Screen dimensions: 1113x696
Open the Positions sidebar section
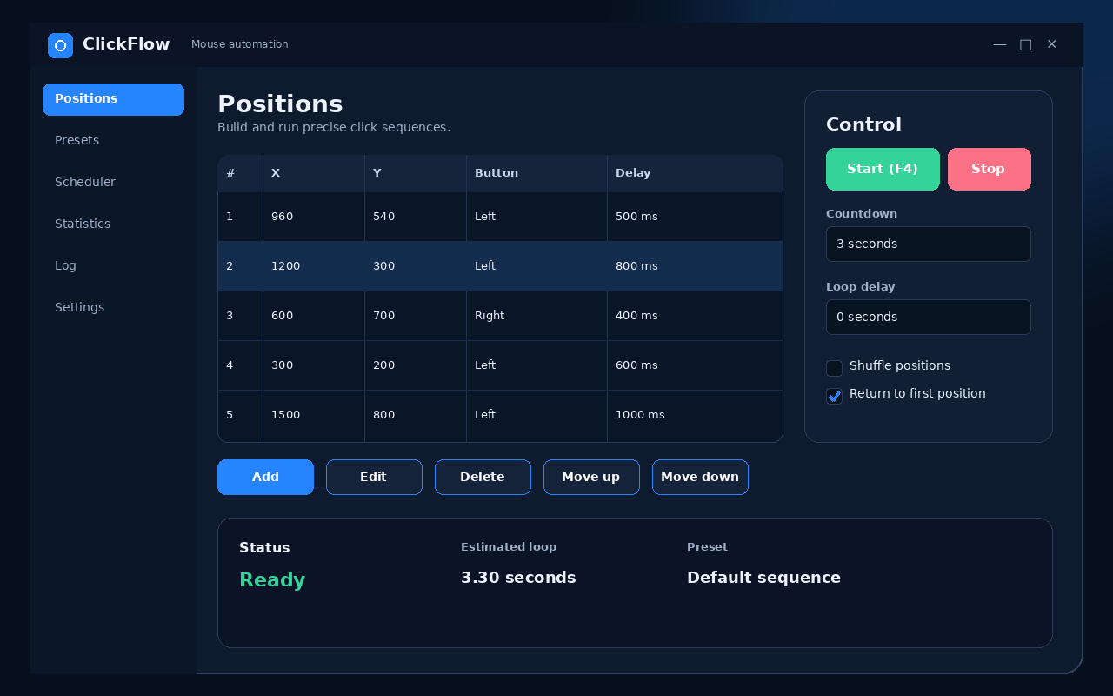113,99
